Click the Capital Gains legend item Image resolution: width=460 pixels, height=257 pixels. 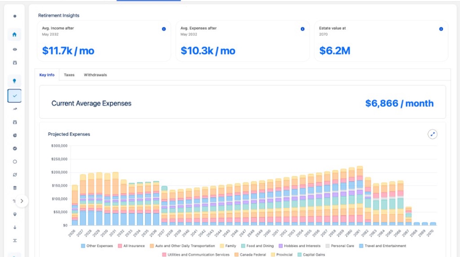311,254
